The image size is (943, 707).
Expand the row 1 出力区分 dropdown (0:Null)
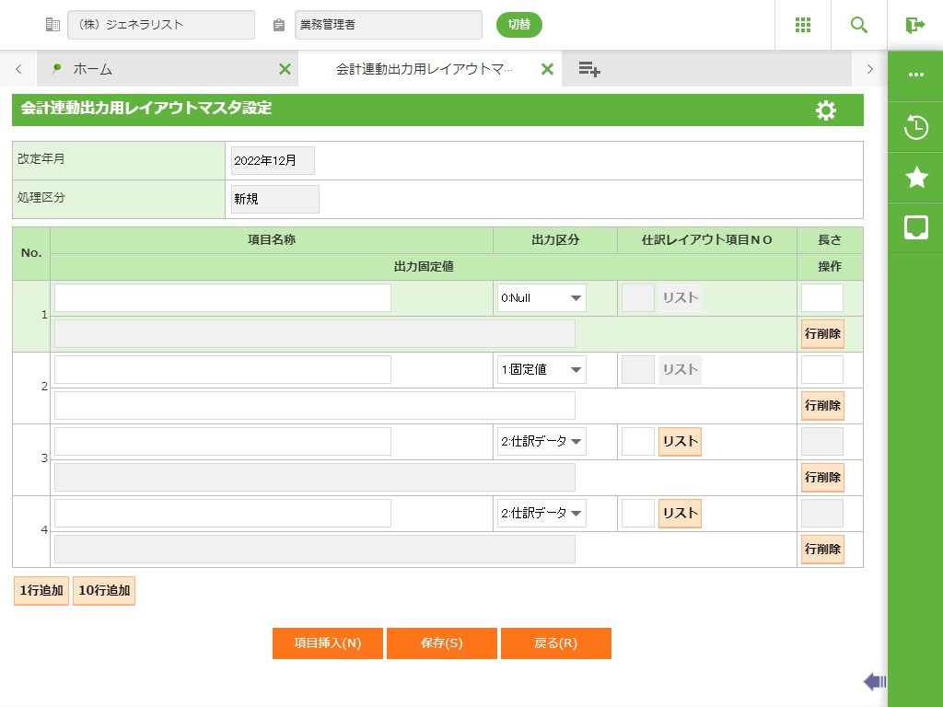click(x=541, y=297)
